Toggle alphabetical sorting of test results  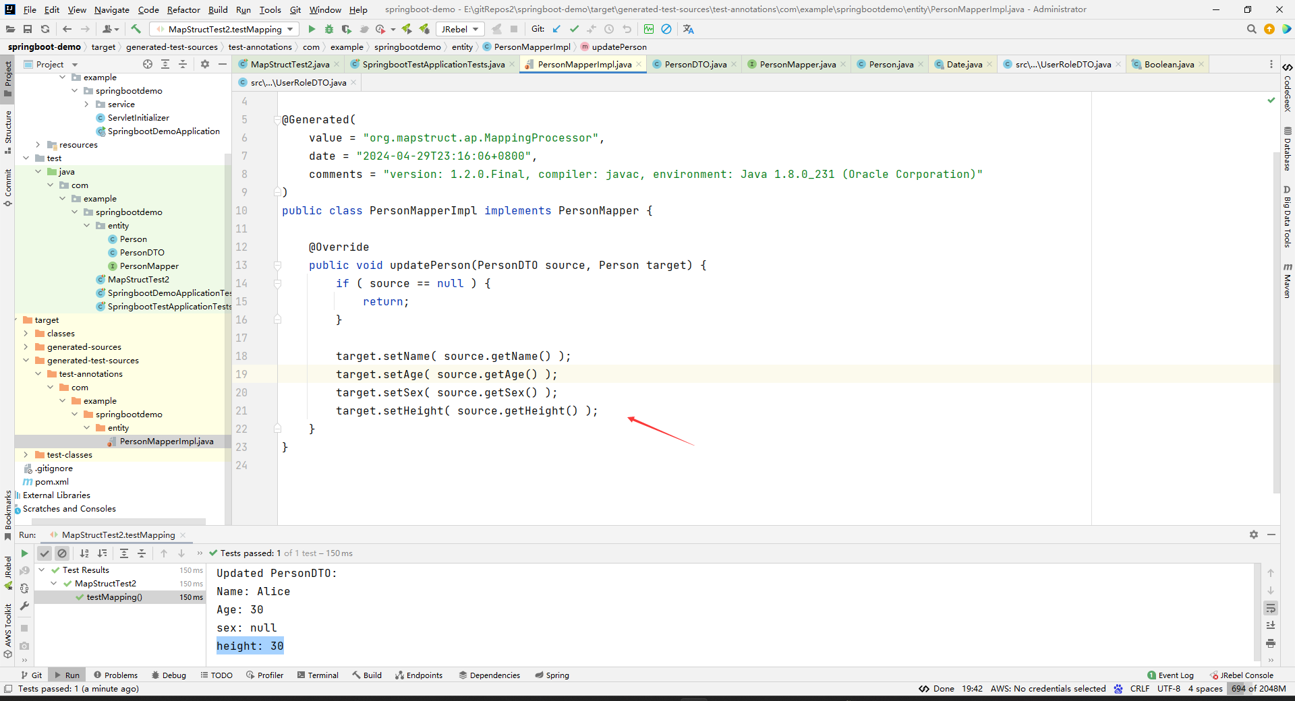point(84,553)
